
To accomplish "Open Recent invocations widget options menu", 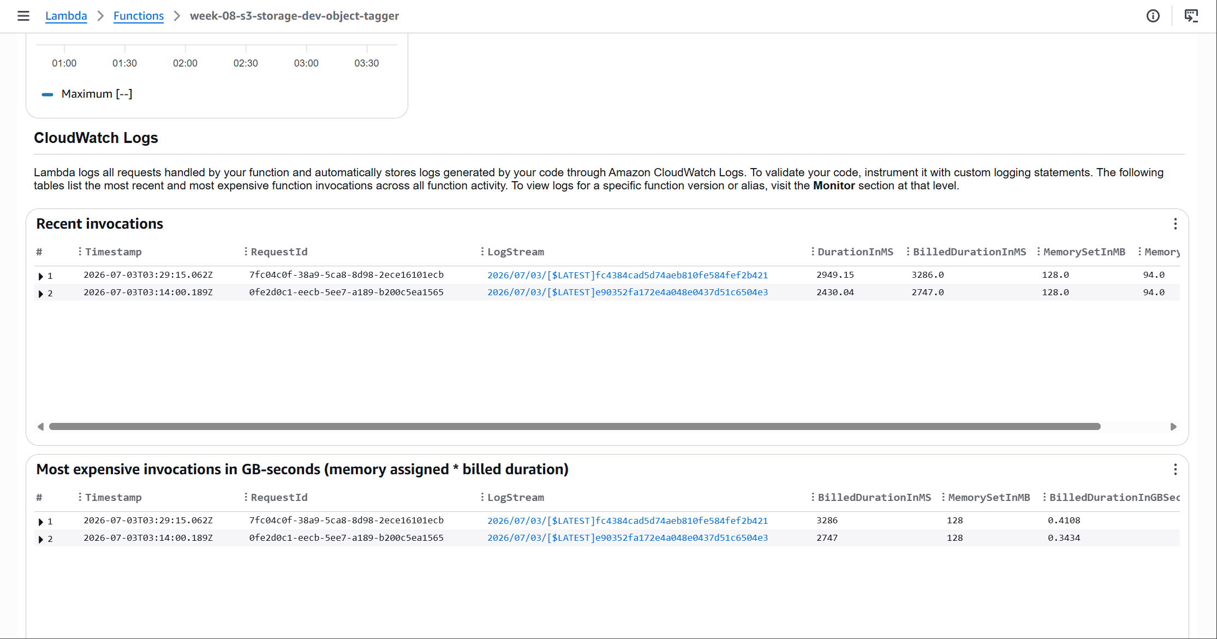I will 1176,224.
